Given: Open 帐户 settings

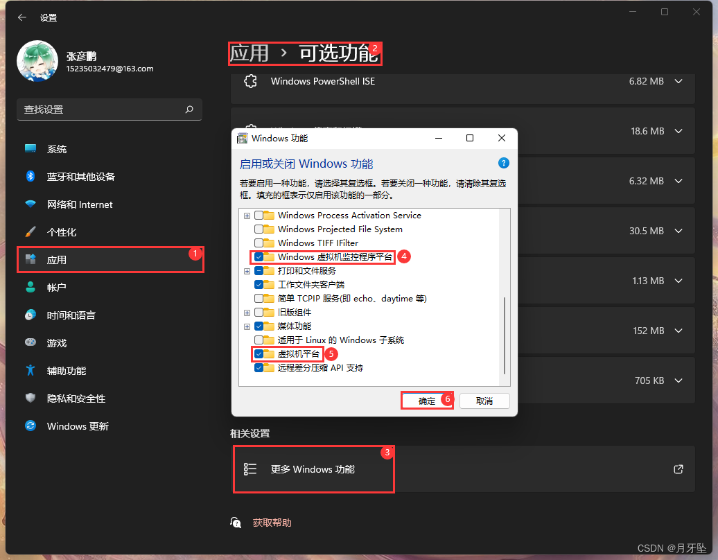Looking at the screenshot, I should pos(109,288).
